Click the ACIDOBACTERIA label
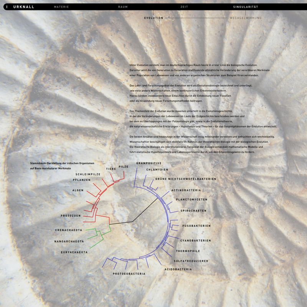307x307 pixels. (x=178, y=269)
